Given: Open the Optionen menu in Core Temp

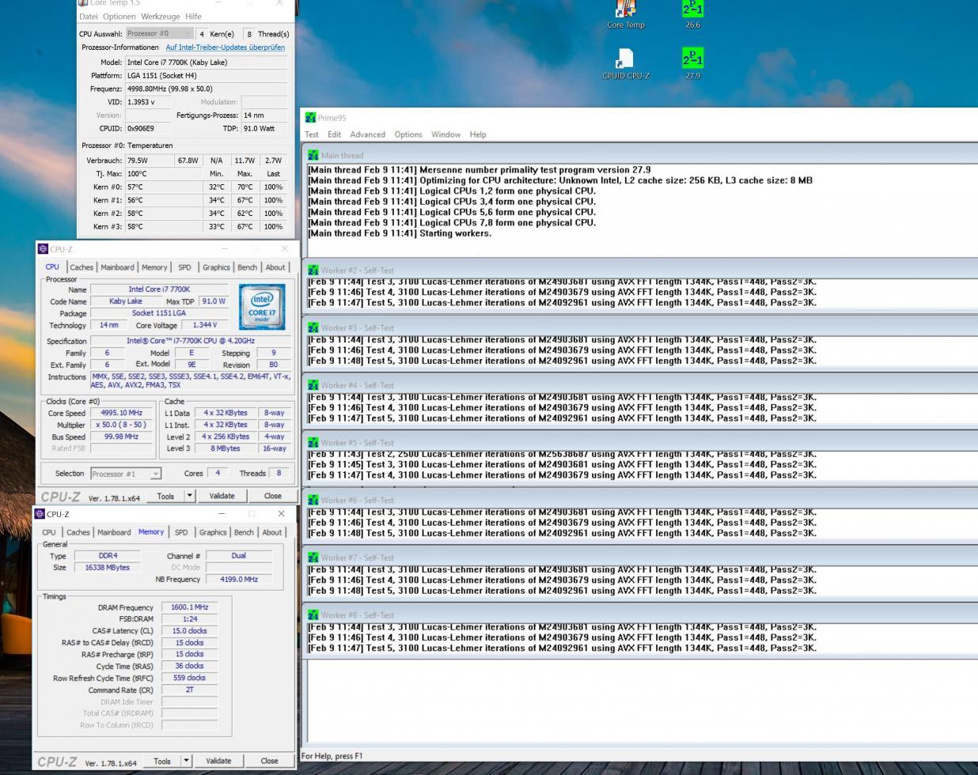Looking at the screenshot, I should (x=119, y=17).
